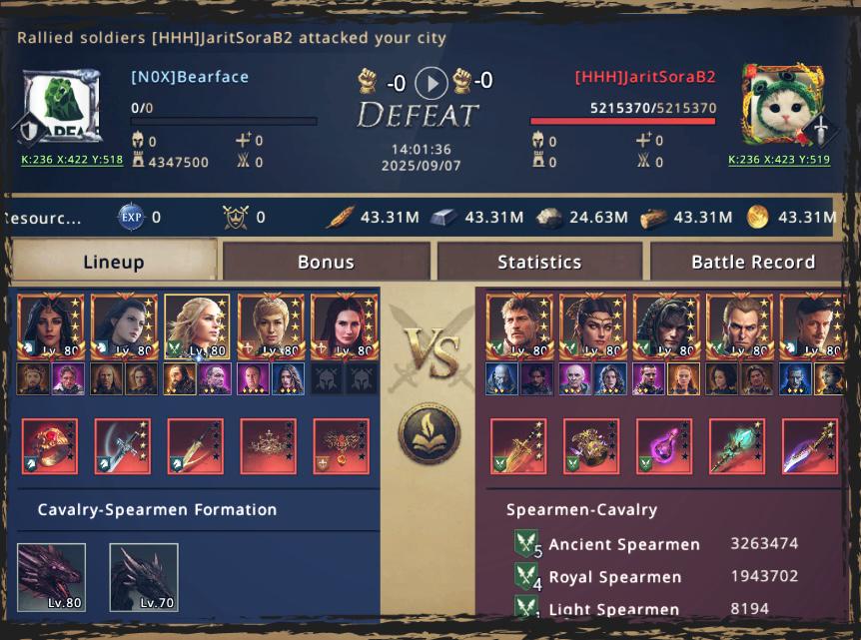Open the Battle Record tab

pos(753,262)
